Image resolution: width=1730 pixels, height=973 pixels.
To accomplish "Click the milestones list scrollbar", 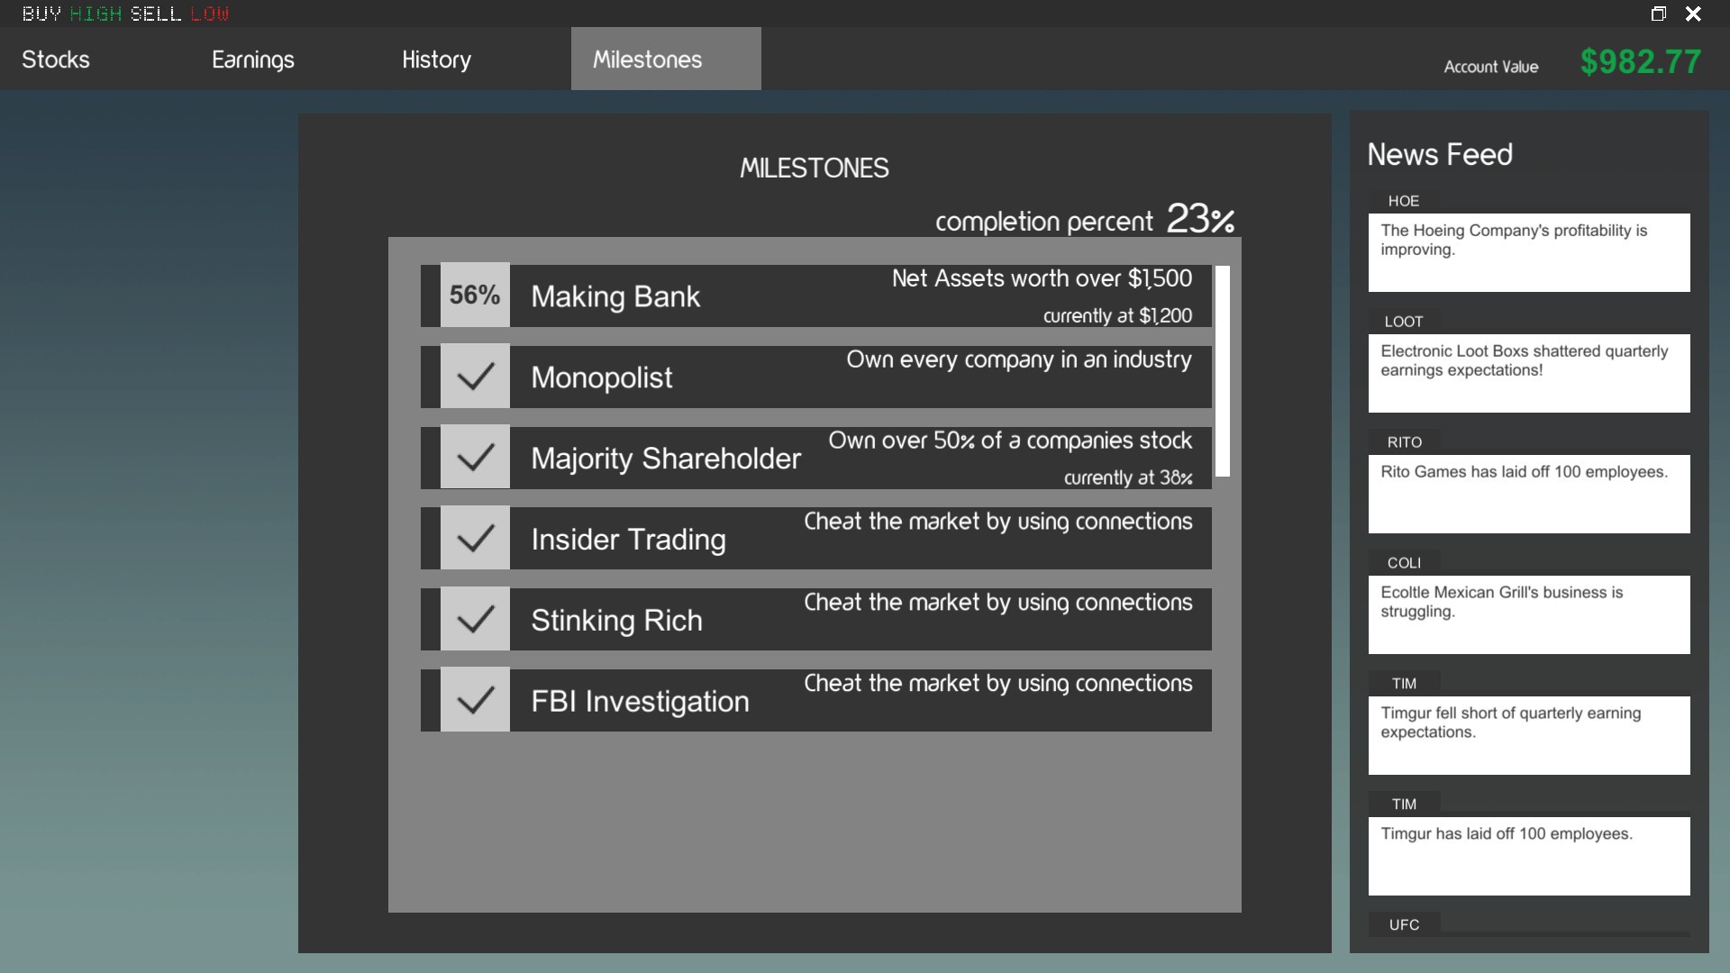I will point(1223,371).
